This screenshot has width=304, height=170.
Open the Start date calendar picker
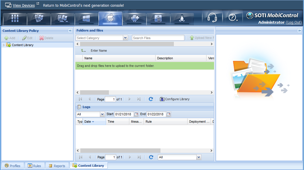click(136, 114)
